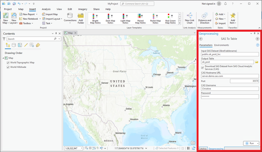Screen dimensions: 262x152
Task: Switch to List By Editing view
Action: tap(26, 45)
